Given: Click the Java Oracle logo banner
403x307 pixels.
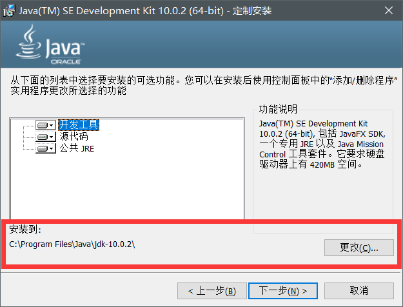Looking at the screenshot, I should click(50, 45).
